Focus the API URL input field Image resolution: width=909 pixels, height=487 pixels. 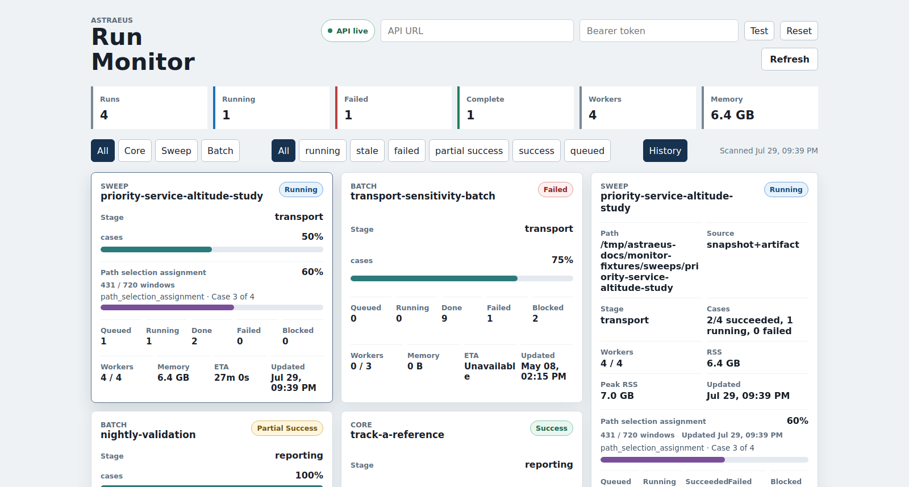477,31
